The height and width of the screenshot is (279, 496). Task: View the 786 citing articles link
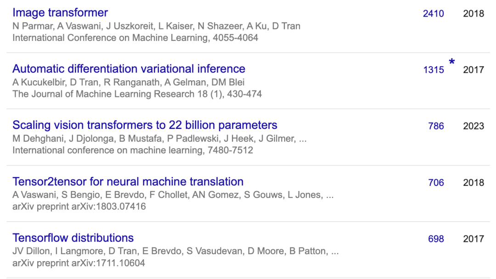tap(436, 126)
